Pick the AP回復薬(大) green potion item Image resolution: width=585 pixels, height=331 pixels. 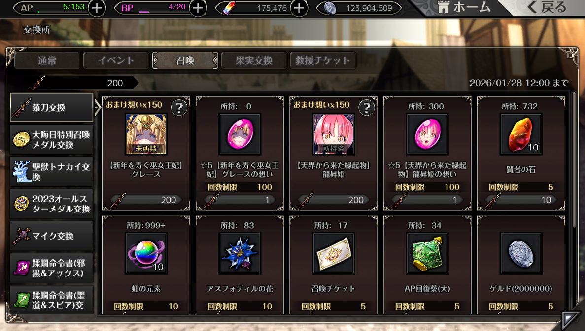click(427, 254)
